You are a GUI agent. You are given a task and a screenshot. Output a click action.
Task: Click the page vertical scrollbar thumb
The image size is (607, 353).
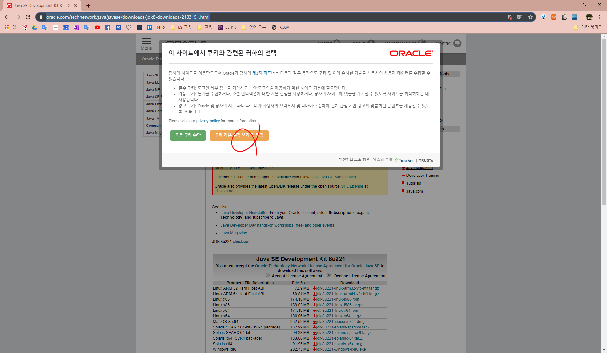pos(604,122)
